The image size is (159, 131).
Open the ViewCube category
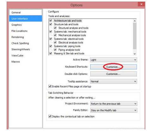(x=26, y=56)
